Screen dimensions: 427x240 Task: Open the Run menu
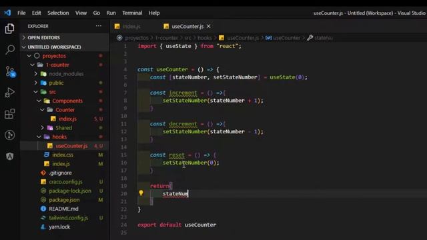(111, 13)
